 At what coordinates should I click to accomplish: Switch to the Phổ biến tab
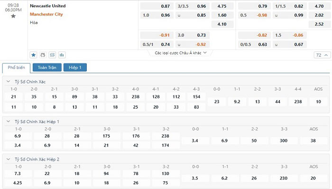[x=16, y=68]
